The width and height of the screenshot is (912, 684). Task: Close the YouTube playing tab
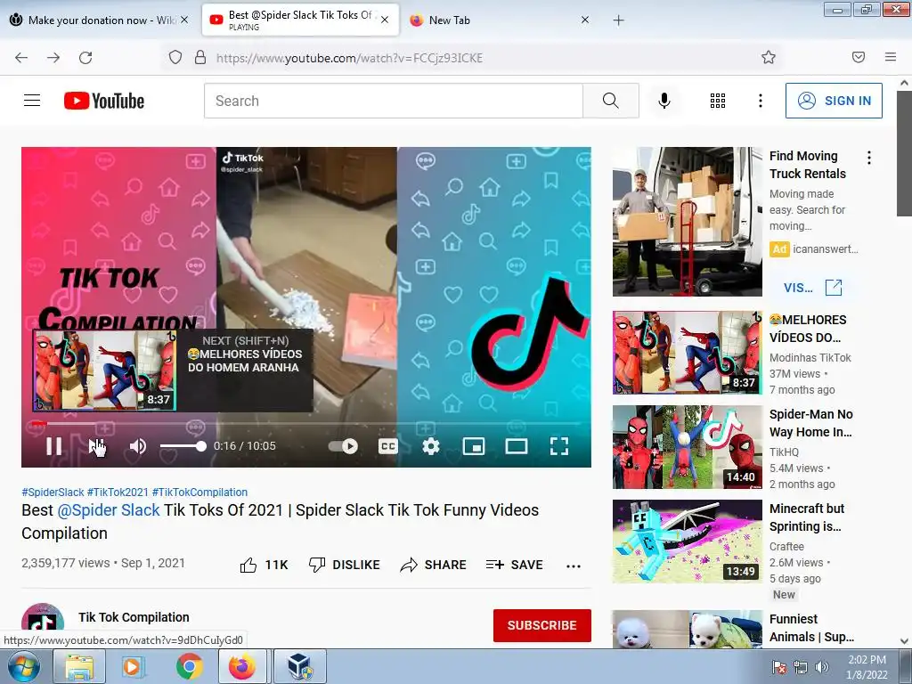coord(385,20)
